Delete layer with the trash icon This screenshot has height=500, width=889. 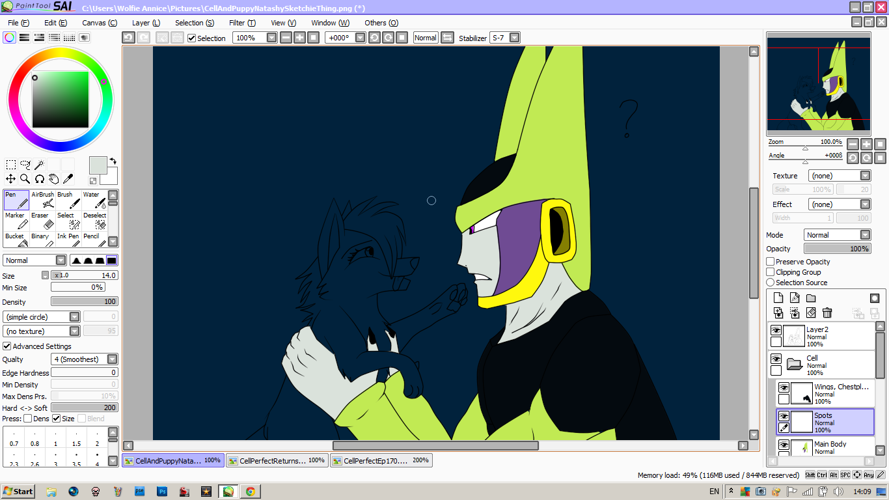pyautogui.click(x=827, y=313)
